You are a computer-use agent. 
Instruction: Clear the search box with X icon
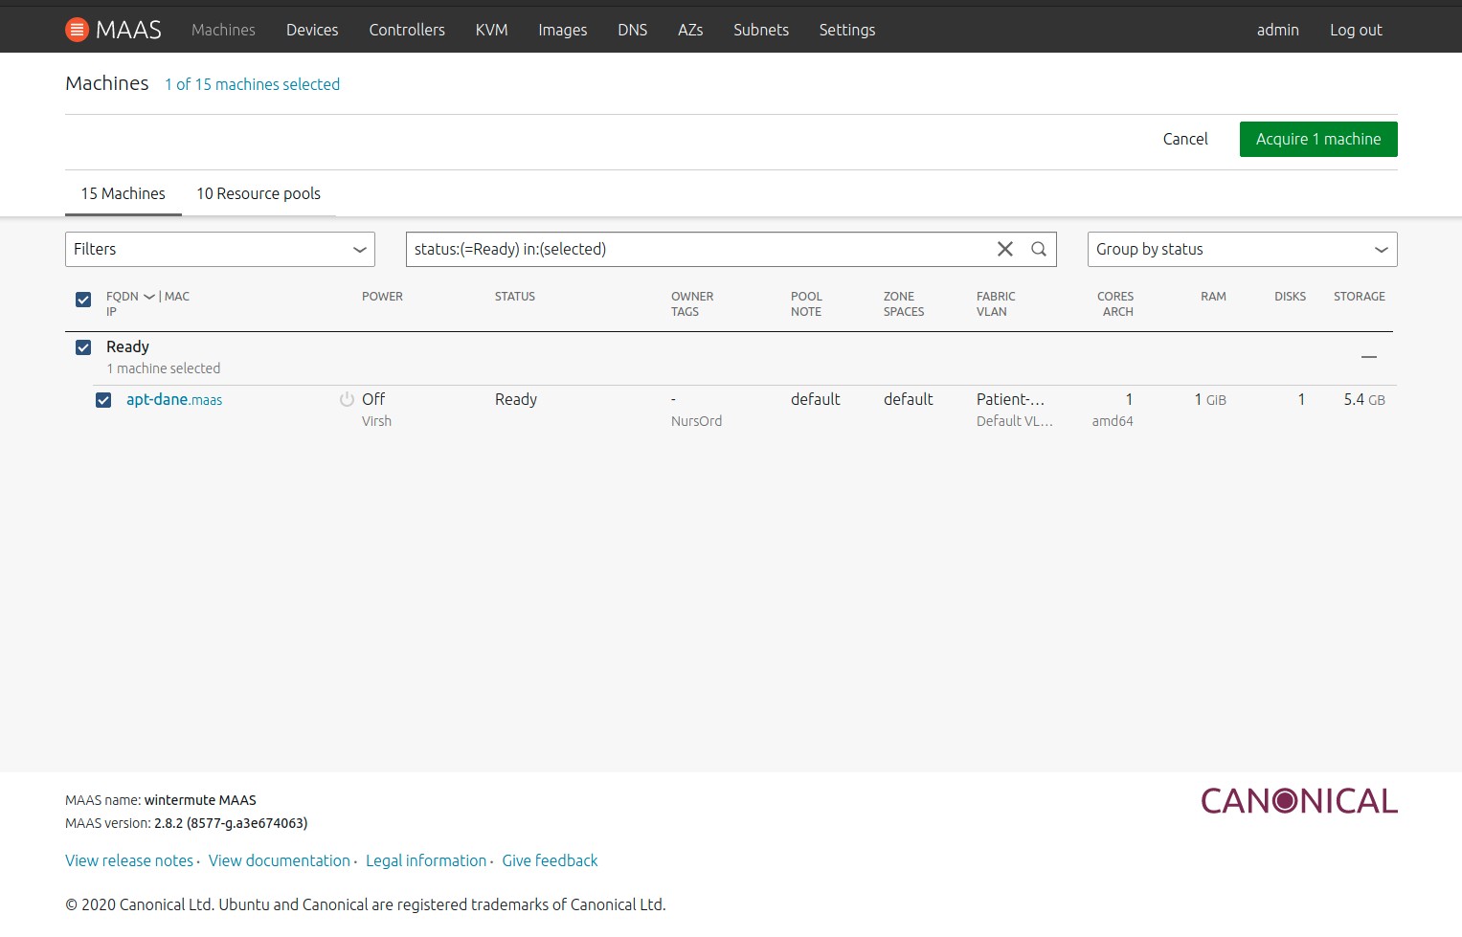click(x=1004, y=249)
